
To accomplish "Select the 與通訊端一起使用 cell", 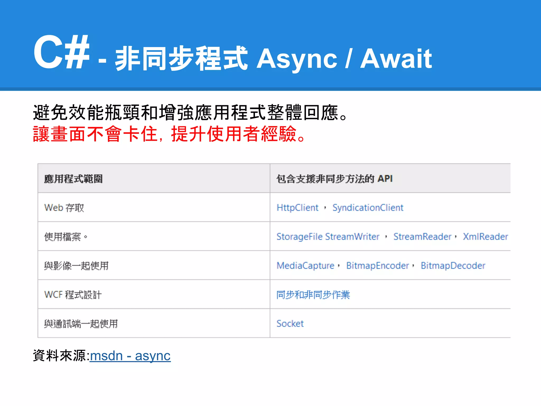I will (154, 324).
